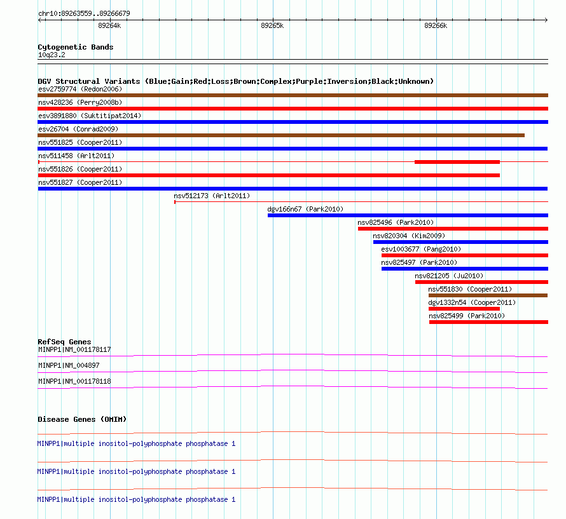
Task: Open the MINPP1|NM_004897 RefSeq transcript
Action: pyautogui.click(x=69, y=365)
